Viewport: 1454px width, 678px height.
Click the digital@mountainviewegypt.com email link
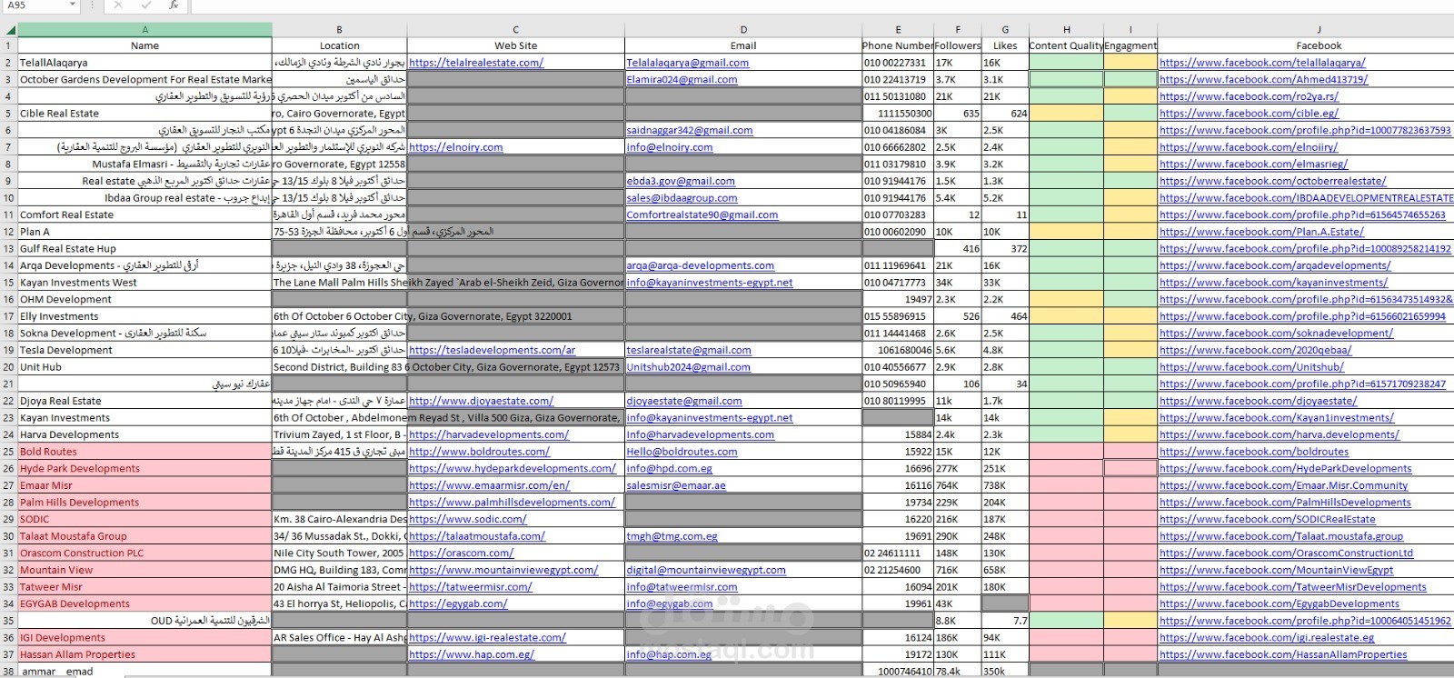[x=705, y=570]
